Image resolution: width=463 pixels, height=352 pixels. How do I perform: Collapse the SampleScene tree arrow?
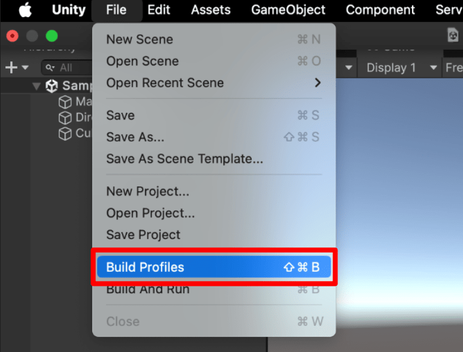click(37, 86)
